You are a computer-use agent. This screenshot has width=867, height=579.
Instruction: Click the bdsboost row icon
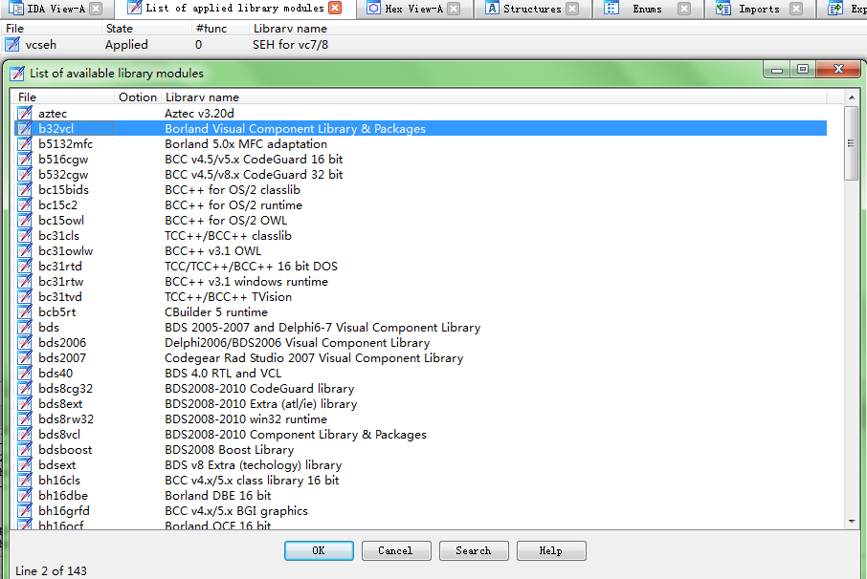pyautogui.click(x=24, y=450)
